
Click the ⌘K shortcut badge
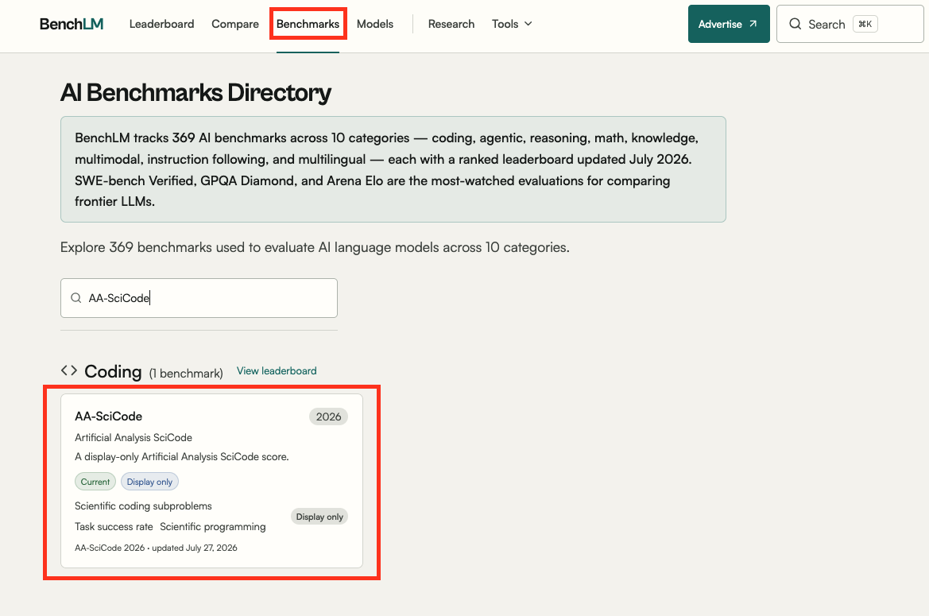[x=865, y=24]
